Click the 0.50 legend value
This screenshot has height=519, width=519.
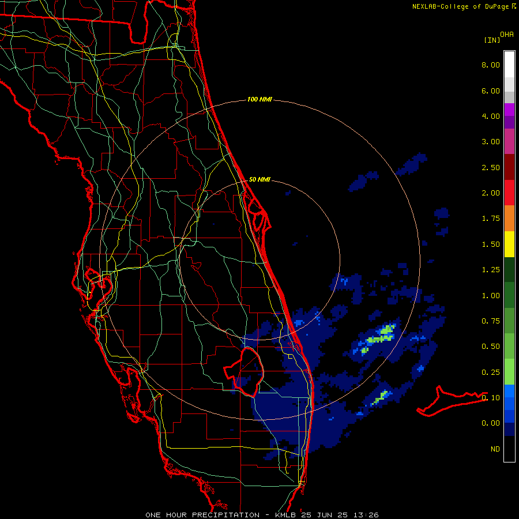(491, 347)
